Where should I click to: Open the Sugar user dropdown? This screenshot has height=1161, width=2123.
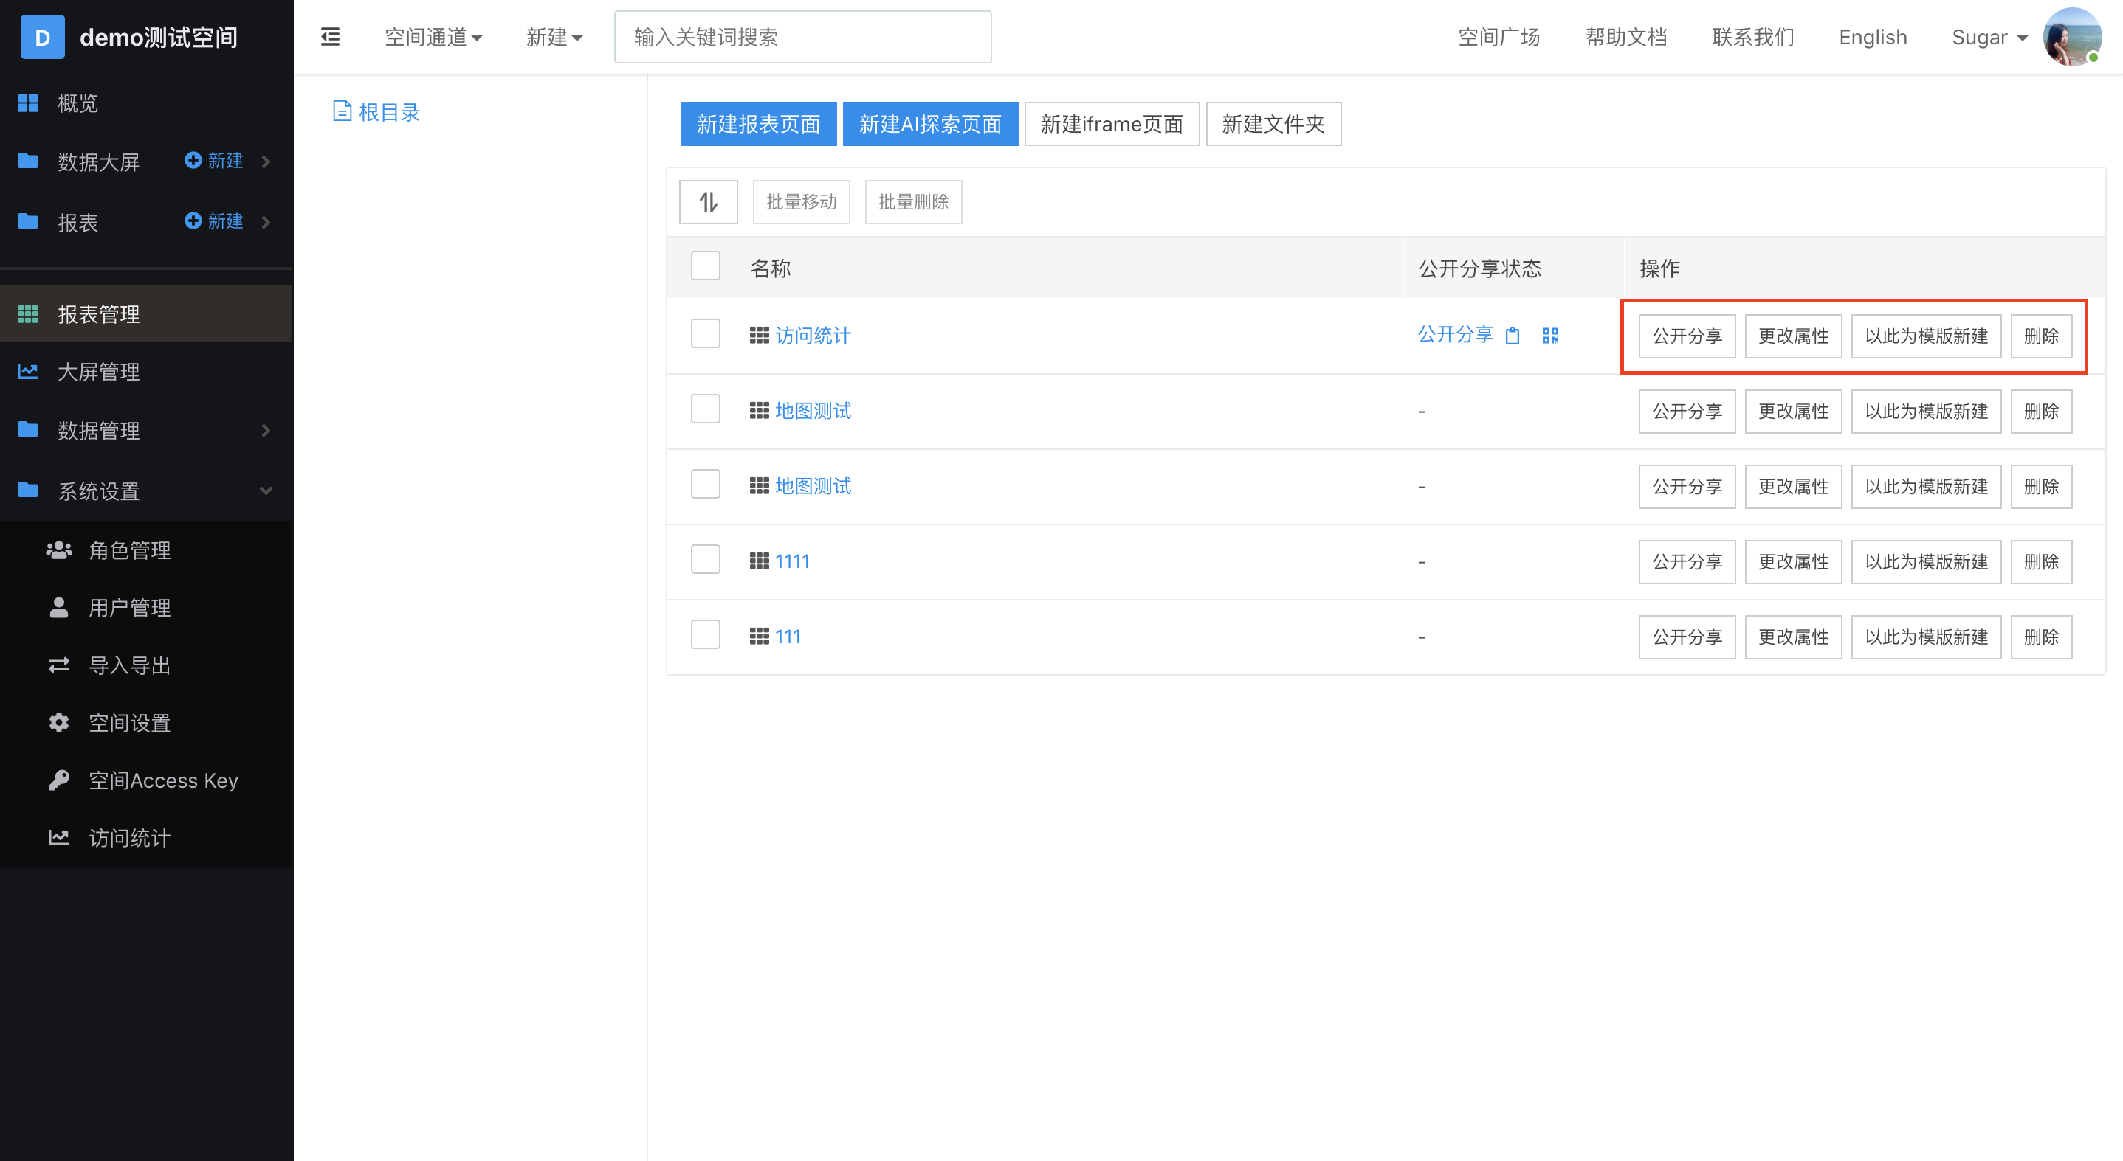point(1989,37)
